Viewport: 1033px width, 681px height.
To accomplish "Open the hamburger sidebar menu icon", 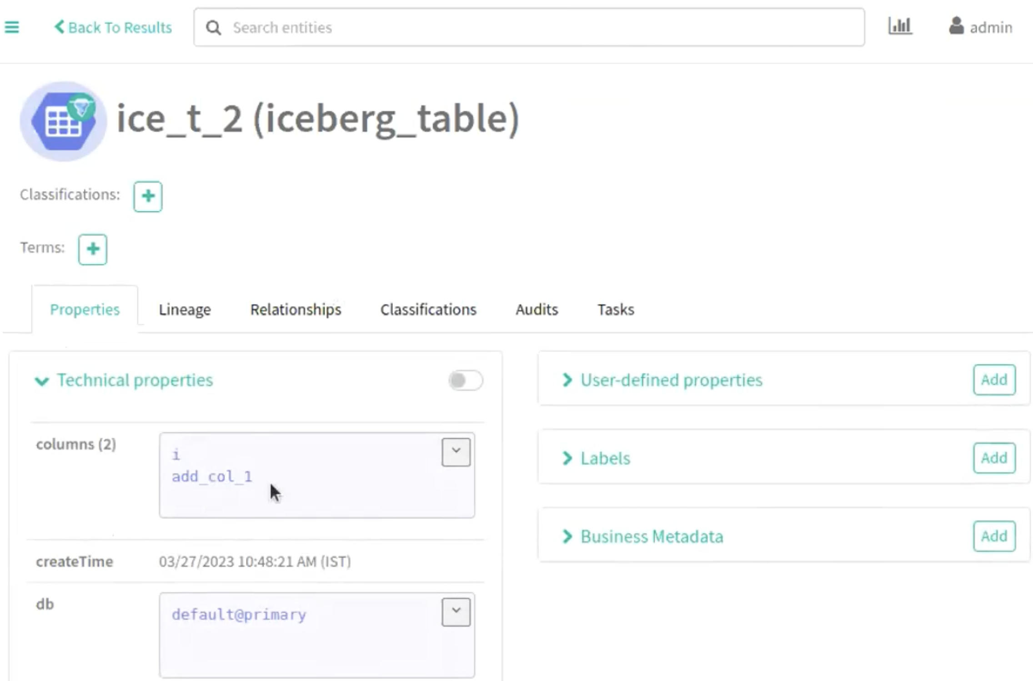I will tap(12, 27).
